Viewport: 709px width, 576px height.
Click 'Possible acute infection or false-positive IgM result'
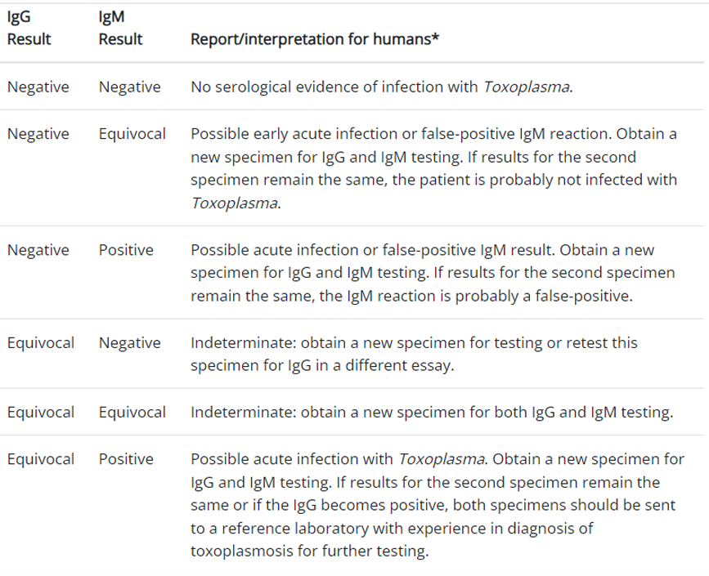pos(372,250)
